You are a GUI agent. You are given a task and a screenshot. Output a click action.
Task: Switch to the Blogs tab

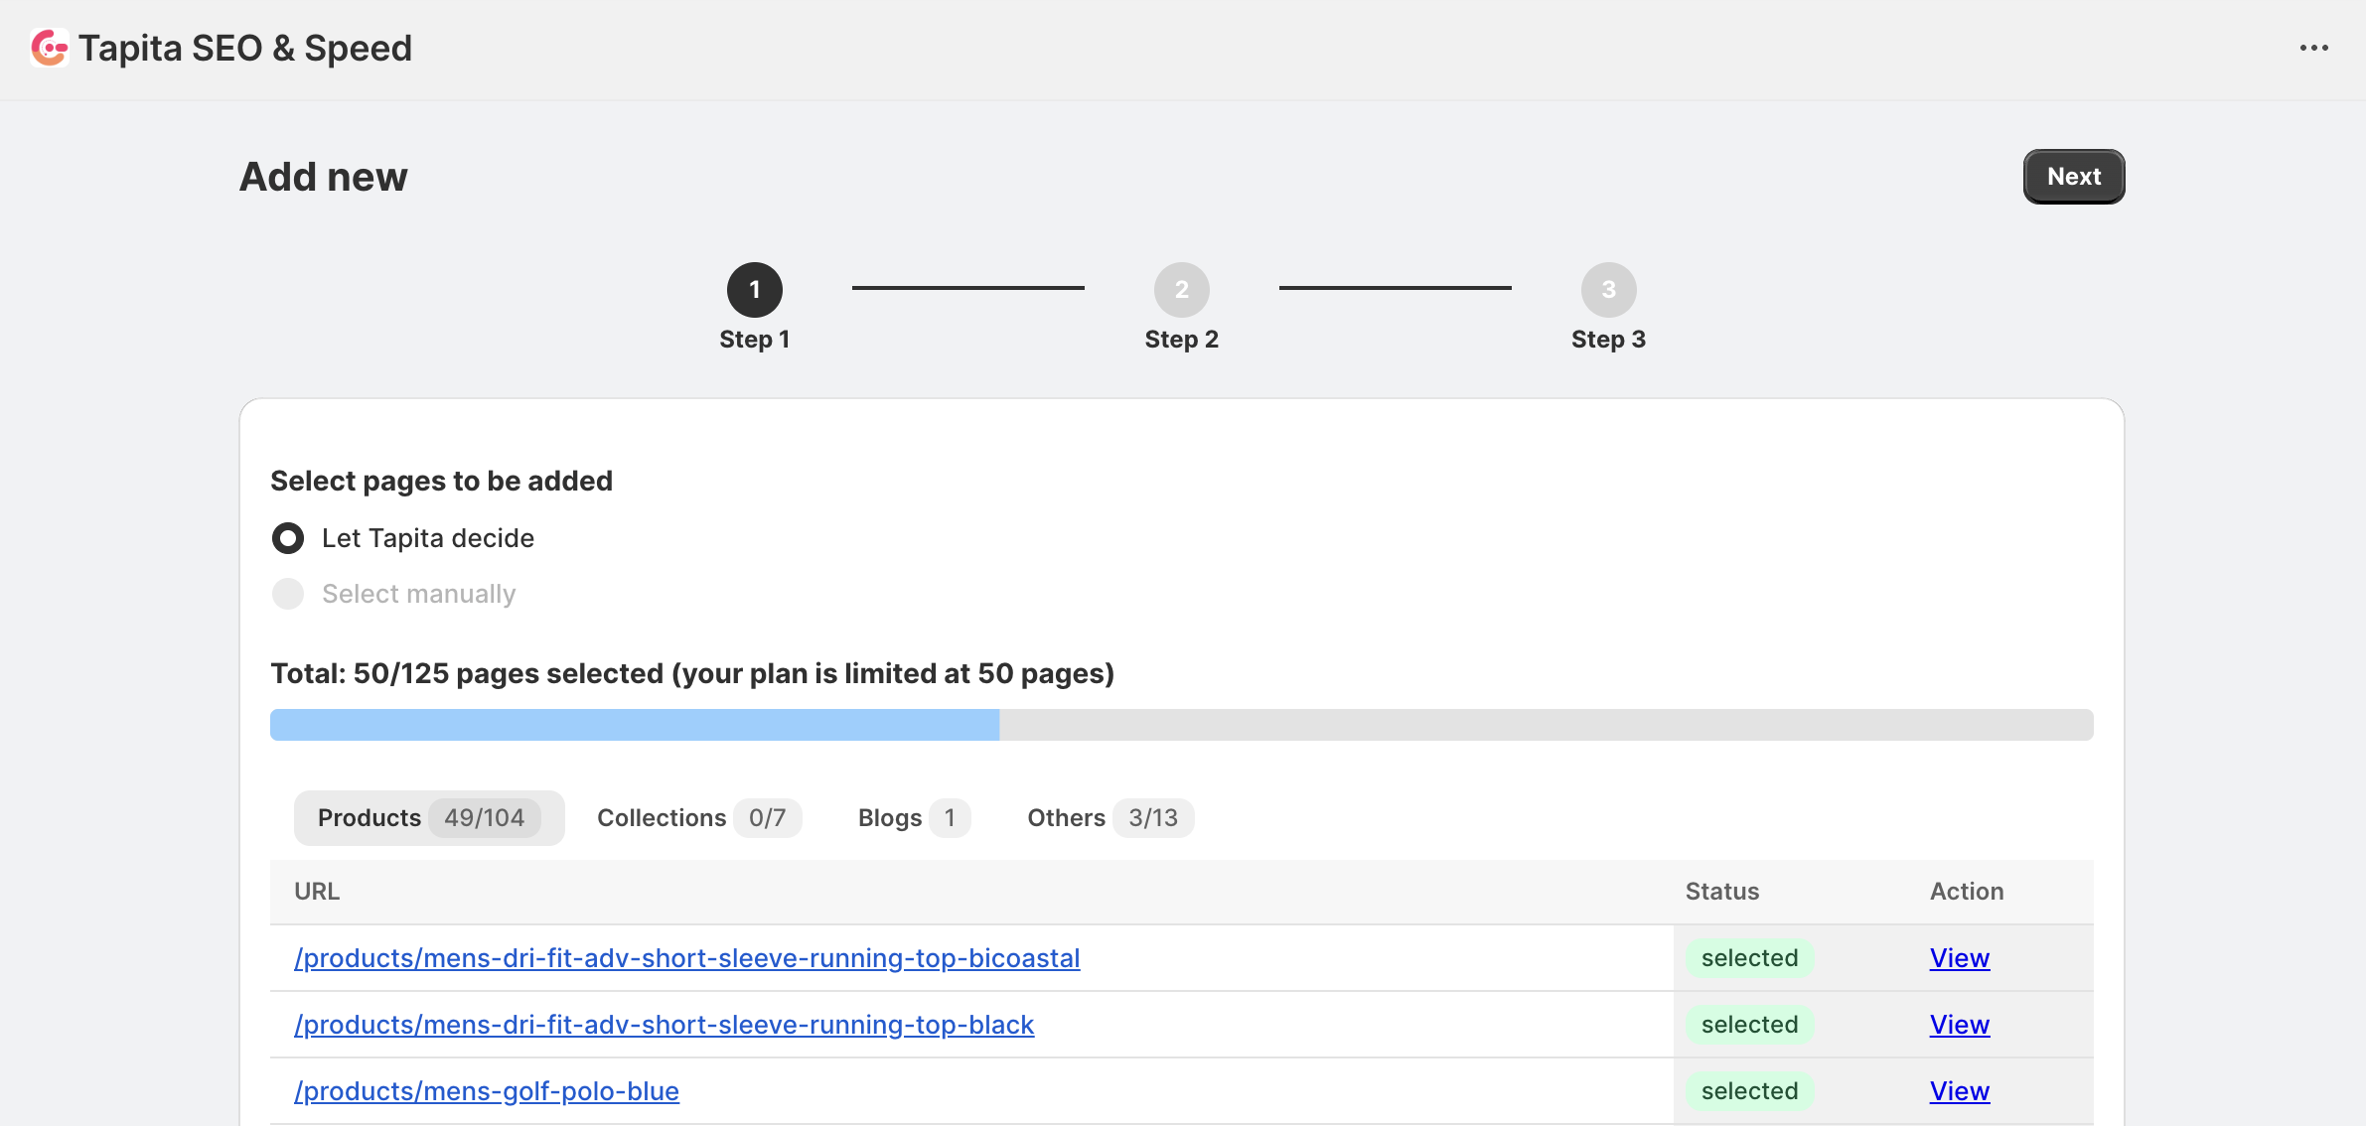(907, 818)
